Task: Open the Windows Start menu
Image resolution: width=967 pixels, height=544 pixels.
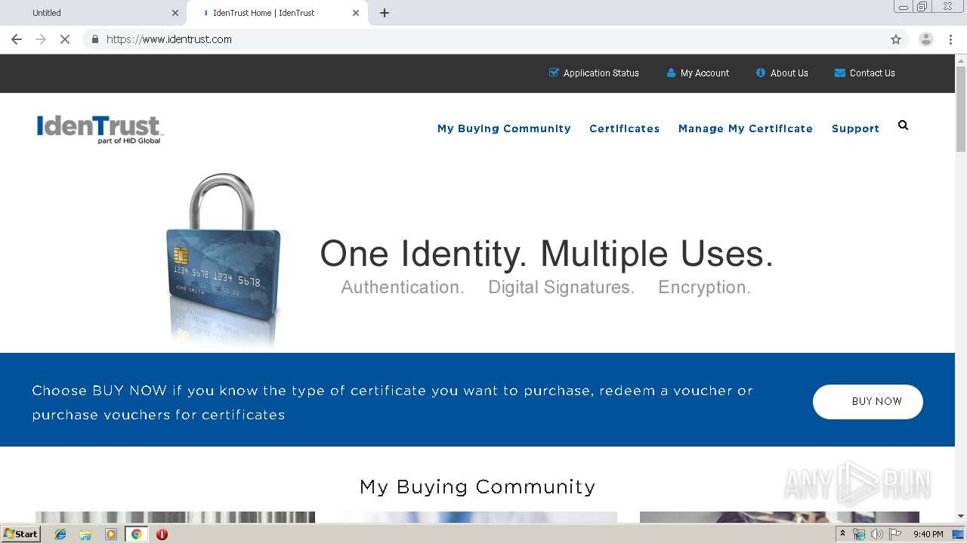Action: point(20,534)
